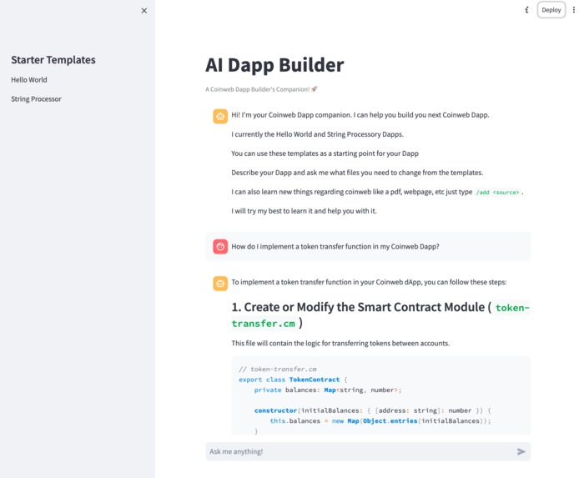Click the 'this.balances = new Map' code line
This screenshot has width=579, height=478.
coord(380,420)
